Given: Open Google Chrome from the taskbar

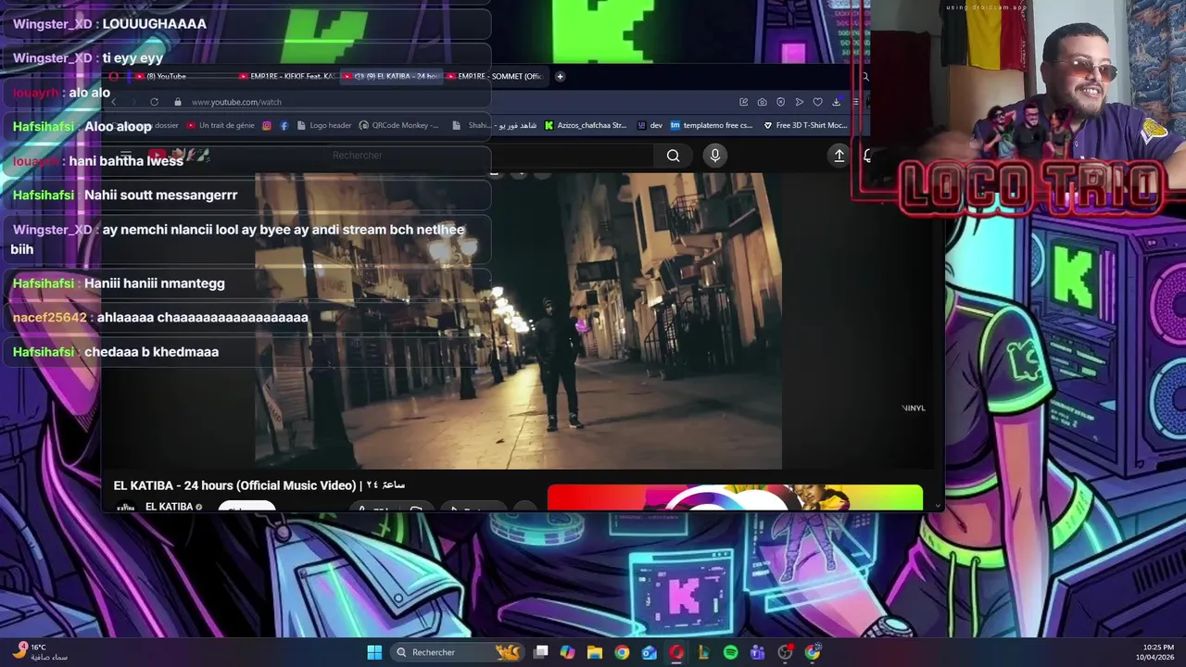Looking at the screenshot, I should pos(622,652).
